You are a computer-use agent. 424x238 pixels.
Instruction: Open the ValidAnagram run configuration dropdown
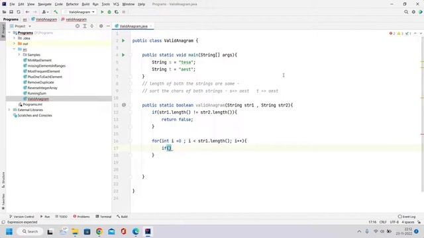coord(79,12)
